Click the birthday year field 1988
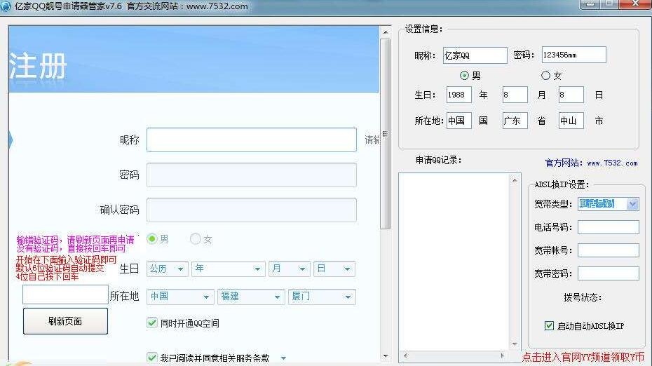 459,95
